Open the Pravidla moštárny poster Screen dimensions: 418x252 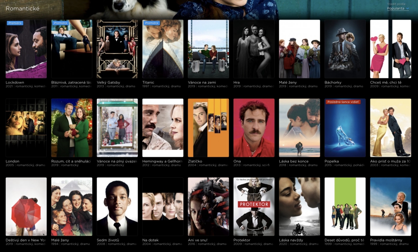[391, 207]
